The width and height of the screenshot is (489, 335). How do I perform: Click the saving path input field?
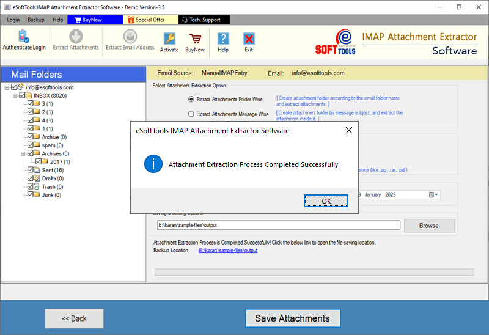[278, 226]
